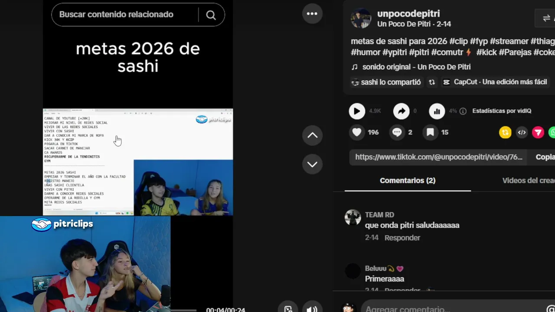Click the search magnifier icon
This screenshot has width=555, height=312.
(x=211, y=15)
